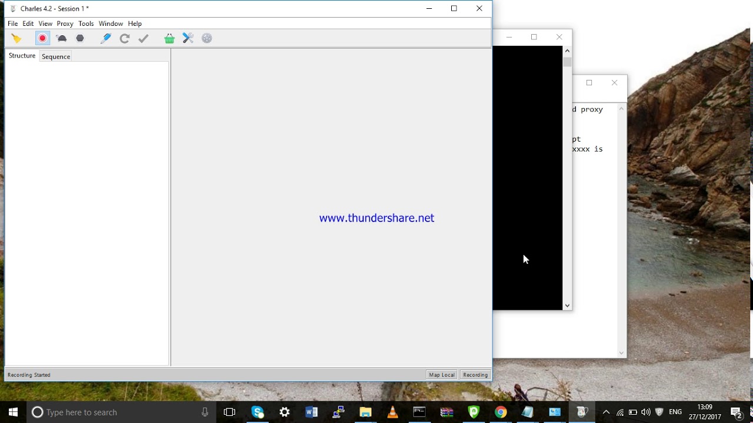
Task: Open the Proxy menu
Action: coord(65,23)
